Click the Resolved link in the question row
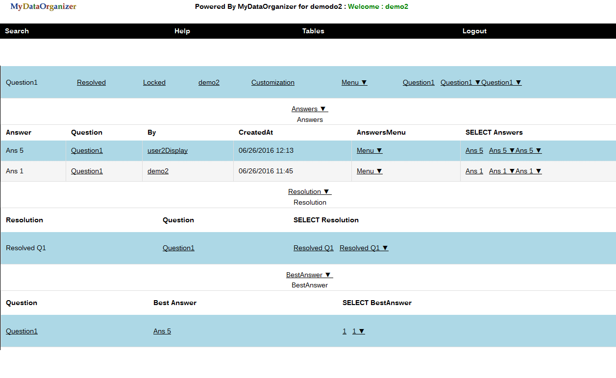The height and width of the screenshot is (378, 616). pos(91,82)
